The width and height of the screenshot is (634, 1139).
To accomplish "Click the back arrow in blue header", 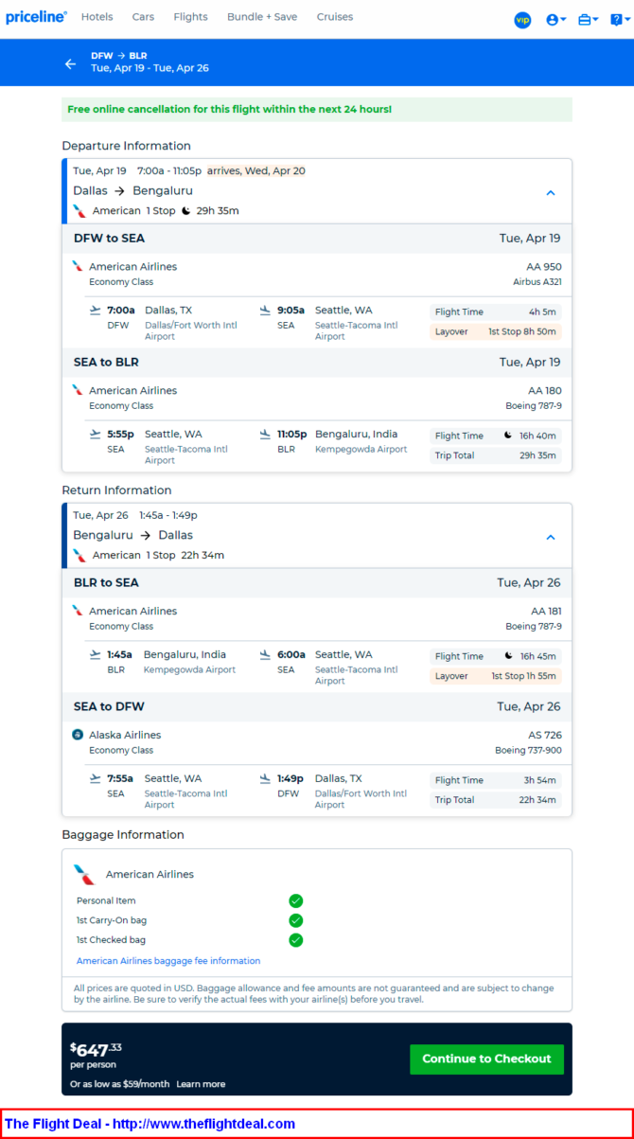I will 70,63.
